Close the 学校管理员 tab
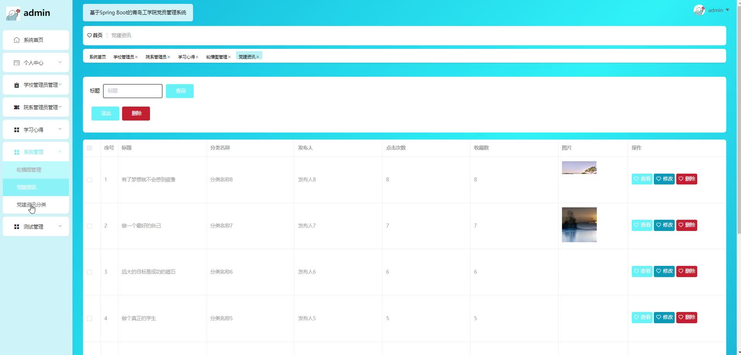The width and height of the screenshot is (741, 355). tap(136, 57)
